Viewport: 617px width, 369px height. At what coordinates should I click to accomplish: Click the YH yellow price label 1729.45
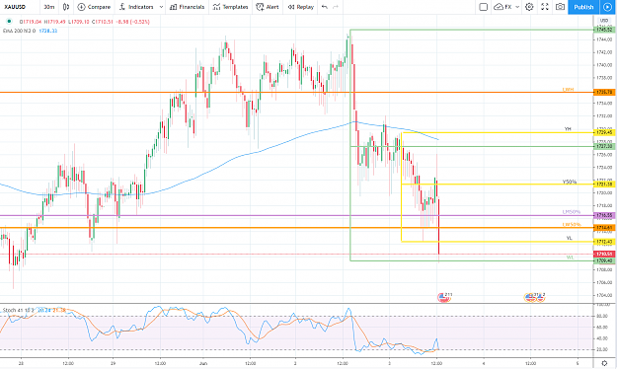604,132
